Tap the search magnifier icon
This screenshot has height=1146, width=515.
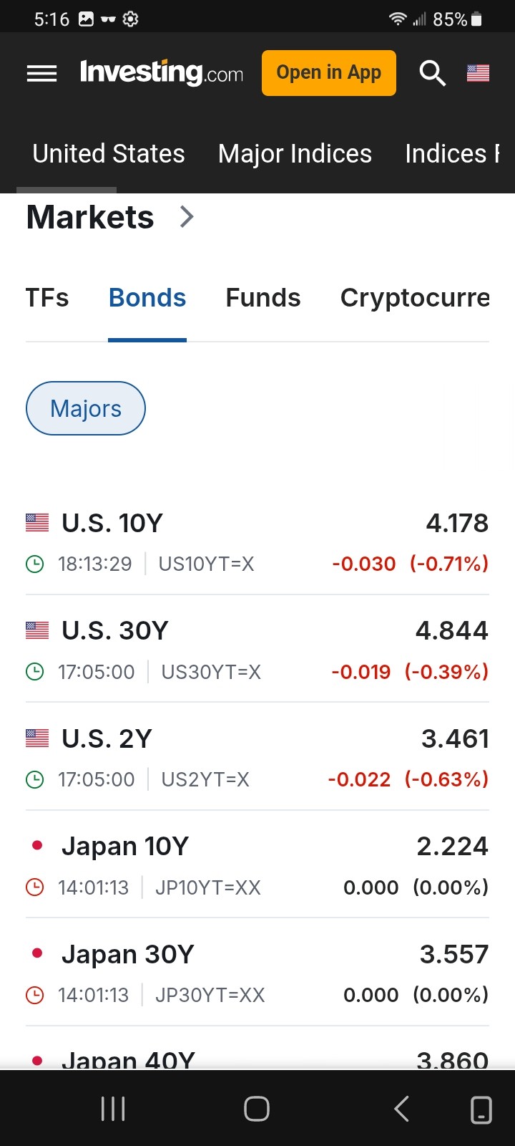click(x=432, y=73)
